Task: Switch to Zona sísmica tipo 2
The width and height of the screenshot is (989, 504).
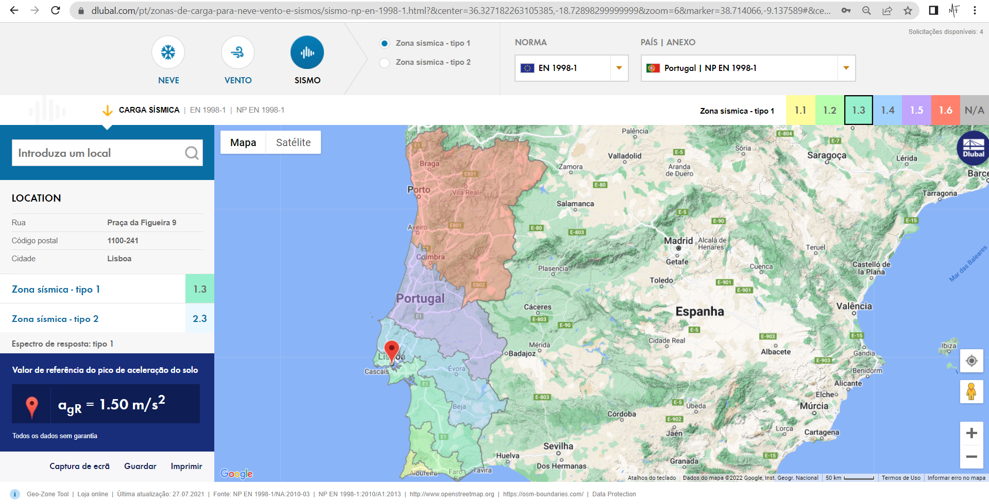Action: pyautogui.click(x=384, y=62)
